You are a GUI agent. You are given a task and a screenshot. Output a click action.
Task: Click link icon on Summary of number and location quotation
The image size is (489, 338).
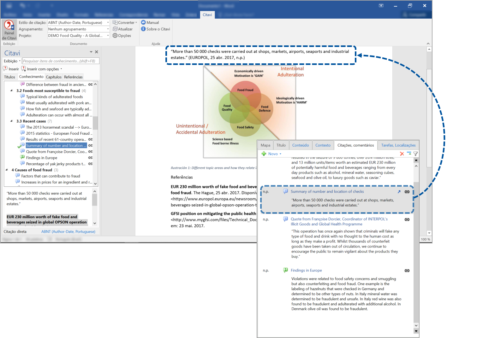click(407, 192)
